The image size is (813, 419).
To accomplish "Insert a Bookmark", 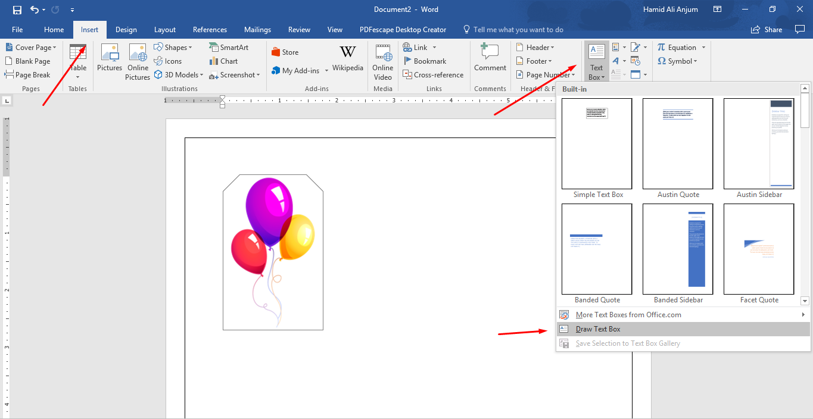I will coord(425,61).
